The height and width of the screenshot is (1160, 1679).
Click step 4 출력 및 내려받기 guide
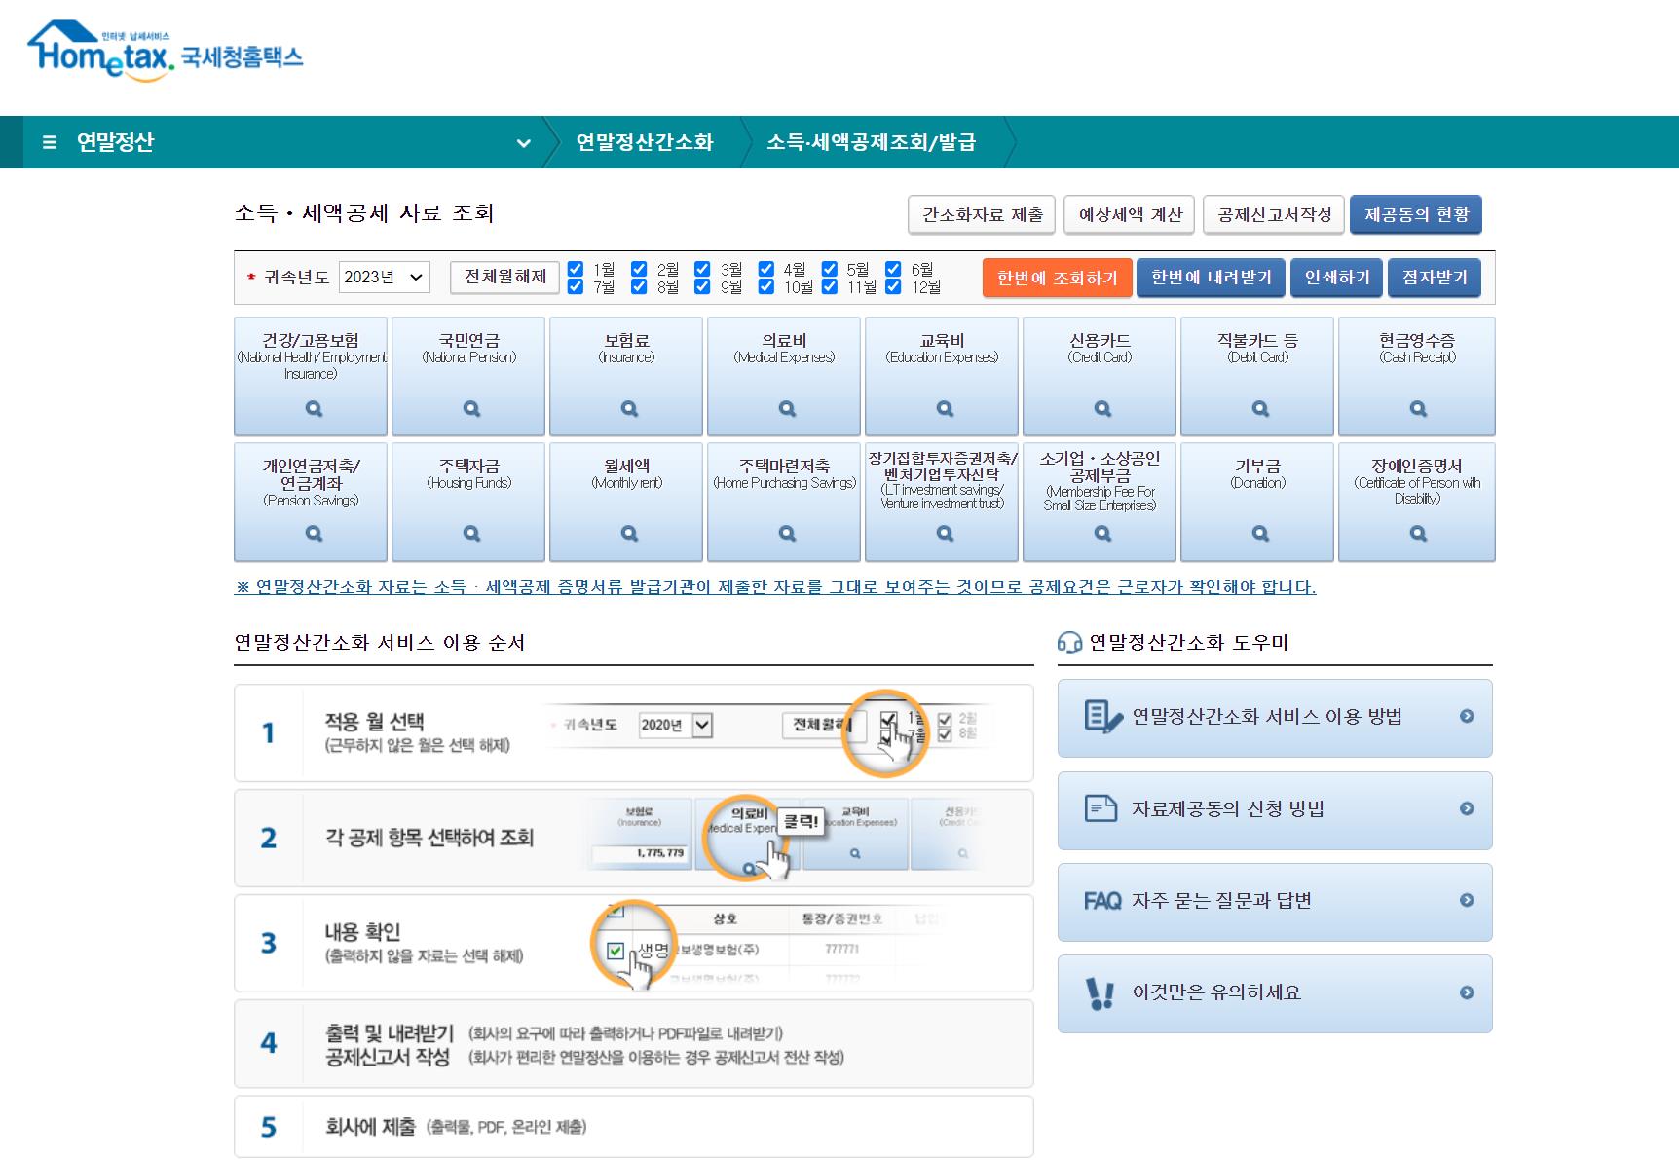(x=633, y=1044)
